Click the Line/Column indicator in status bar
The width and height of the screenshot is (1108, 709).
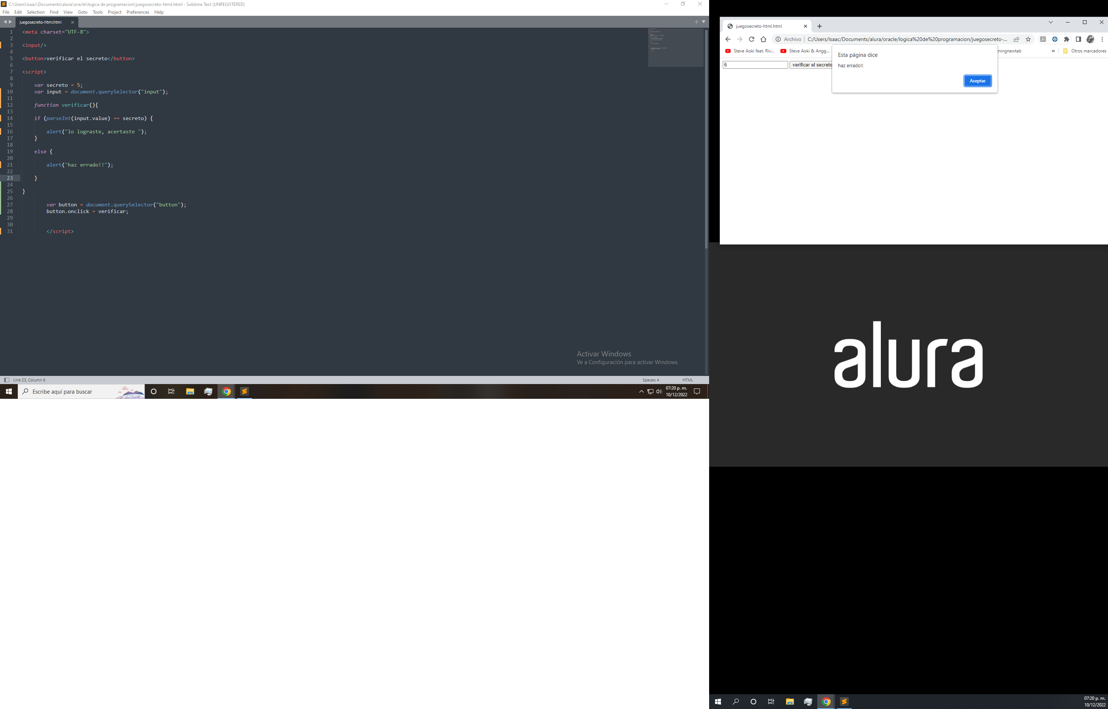(30, 379)
